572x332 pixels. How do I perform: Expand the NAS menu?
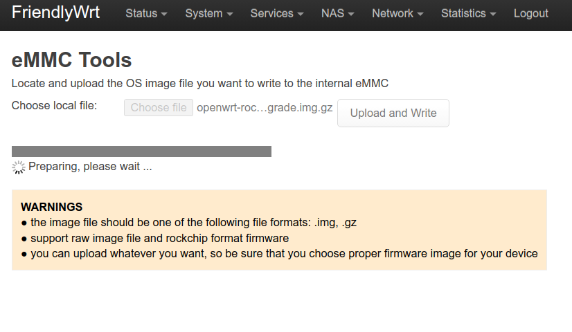coord(338,14)
